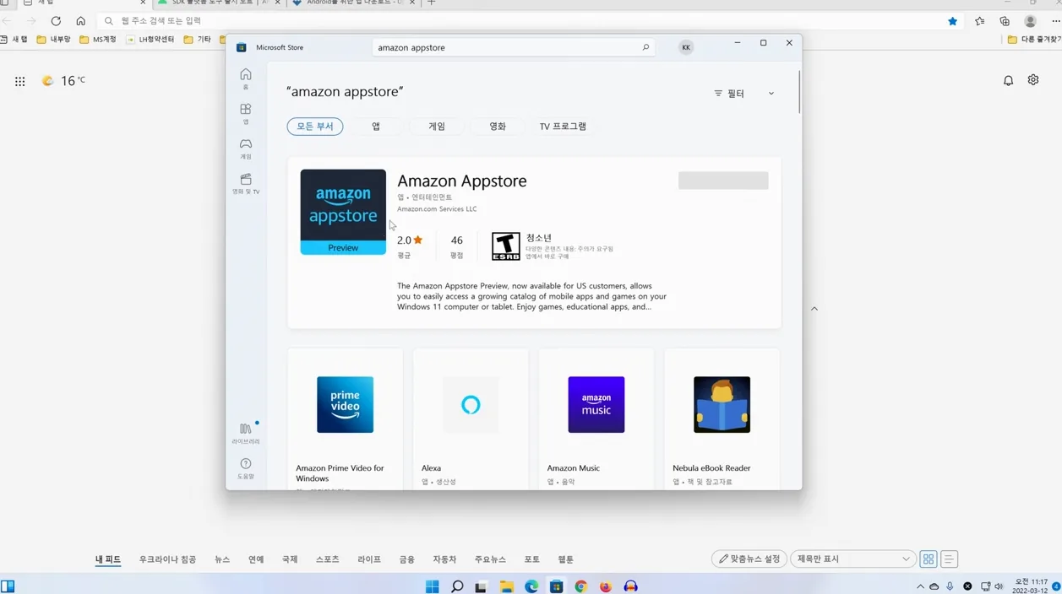Click the Store results vertical scrollbar
The width and height of the screenshot is (1062, 594).
pos(799,93)
